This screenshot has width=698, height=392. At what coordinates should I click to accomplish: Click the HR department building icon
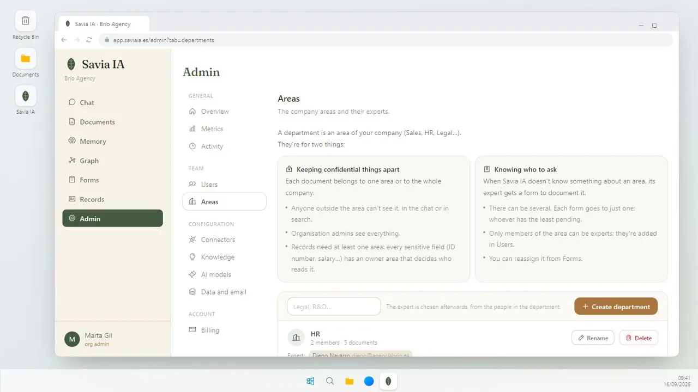click(x=296, y=338)
